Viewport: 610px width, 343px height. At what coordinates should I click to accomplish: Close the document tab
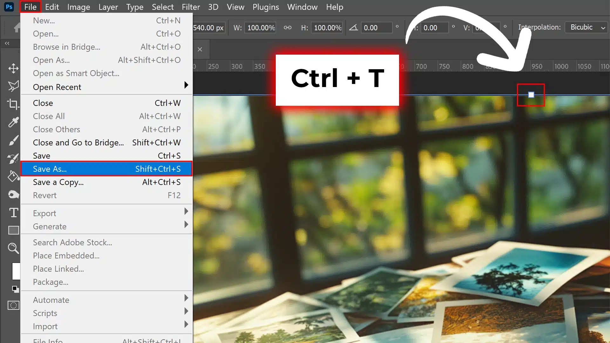(200, 49)
